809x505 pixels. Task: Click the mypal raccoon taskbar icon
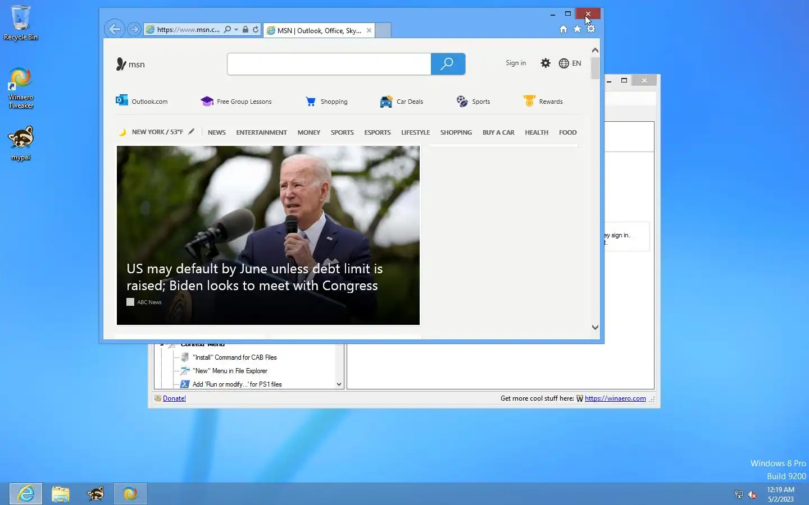pos(96,494)
